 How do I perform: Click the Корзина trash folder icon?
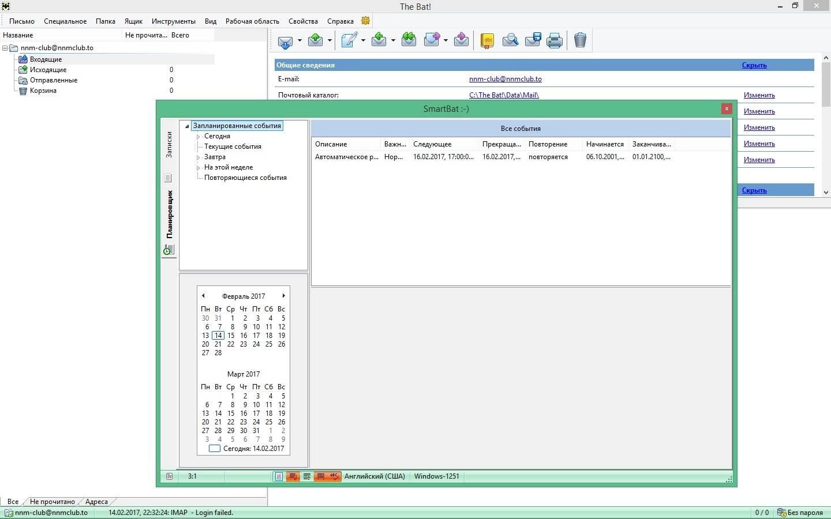[23, 91]
